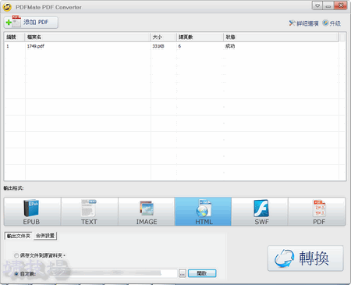351x285 pixels.
Task: Click the total pages column header
Action: point(200,37)
